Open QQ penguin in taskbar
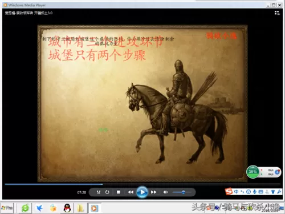This screenshot has width=285, height=214. pyautogui.click(x=67, y=208)
